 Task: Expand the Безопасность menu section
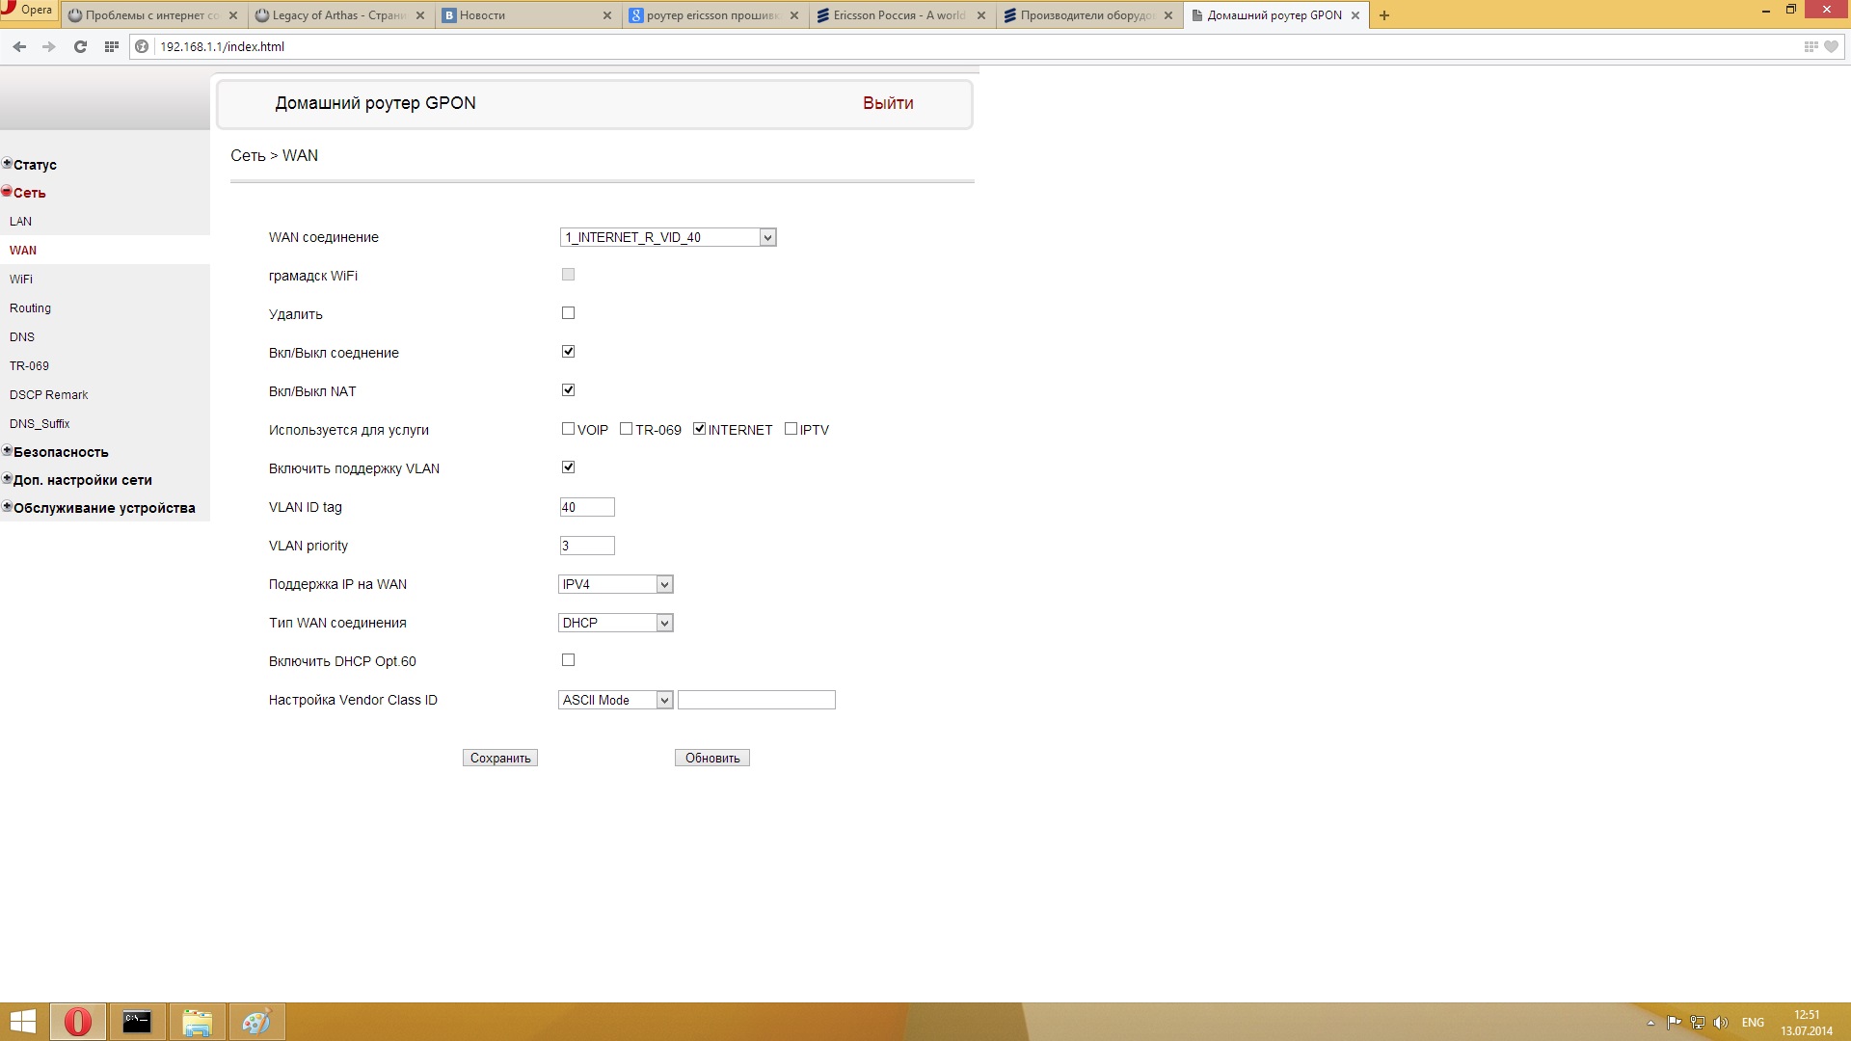click(61, 452)
